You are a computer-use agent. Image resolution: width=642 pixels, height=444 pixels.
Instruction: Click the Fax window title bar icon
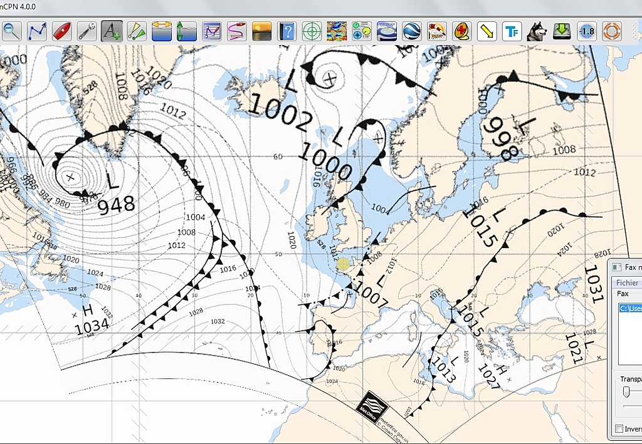617,267
